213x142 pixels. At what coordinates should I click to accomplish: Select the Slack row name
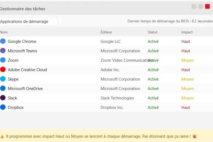click(12, 98)
